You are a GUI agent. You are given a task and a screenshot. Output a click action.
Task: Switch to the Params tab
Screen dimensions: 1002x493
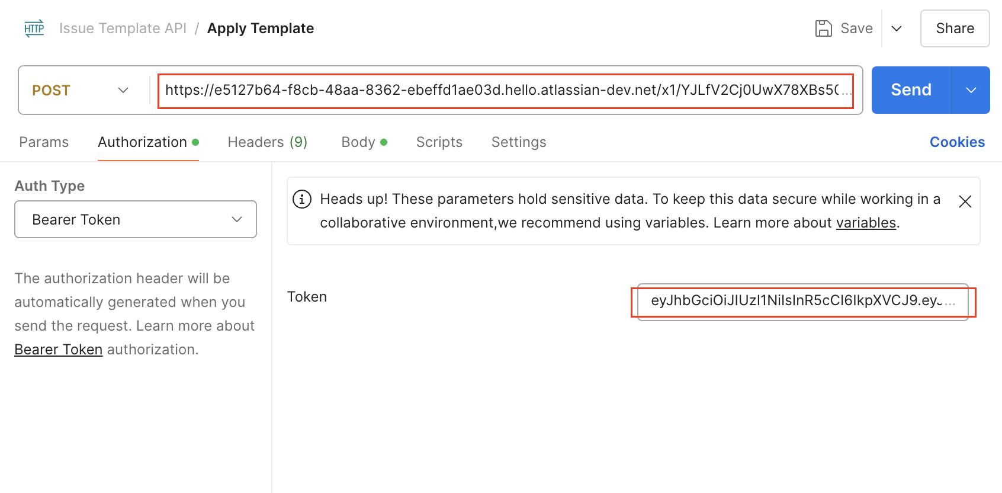(x=44, y=142)
